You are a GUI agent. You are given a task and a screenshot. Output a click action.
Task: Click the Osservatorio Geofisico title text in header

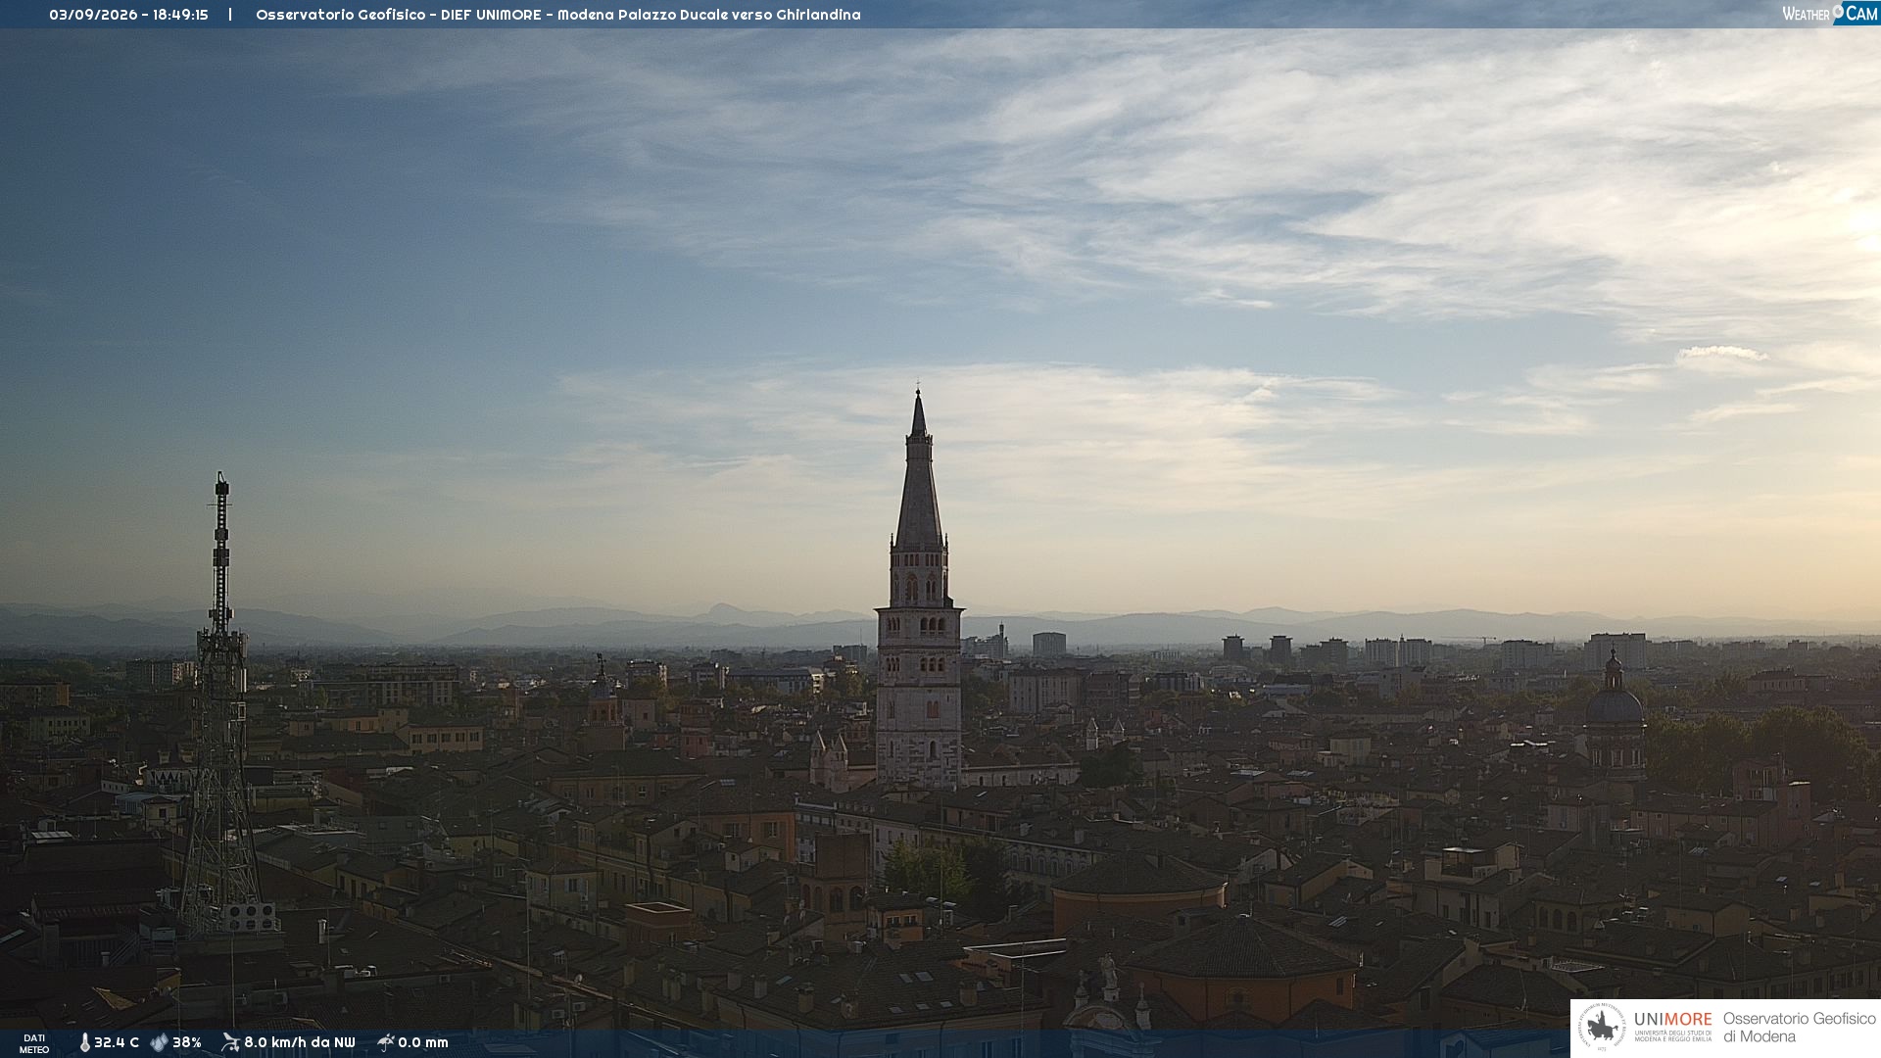(x=340, y=15)
